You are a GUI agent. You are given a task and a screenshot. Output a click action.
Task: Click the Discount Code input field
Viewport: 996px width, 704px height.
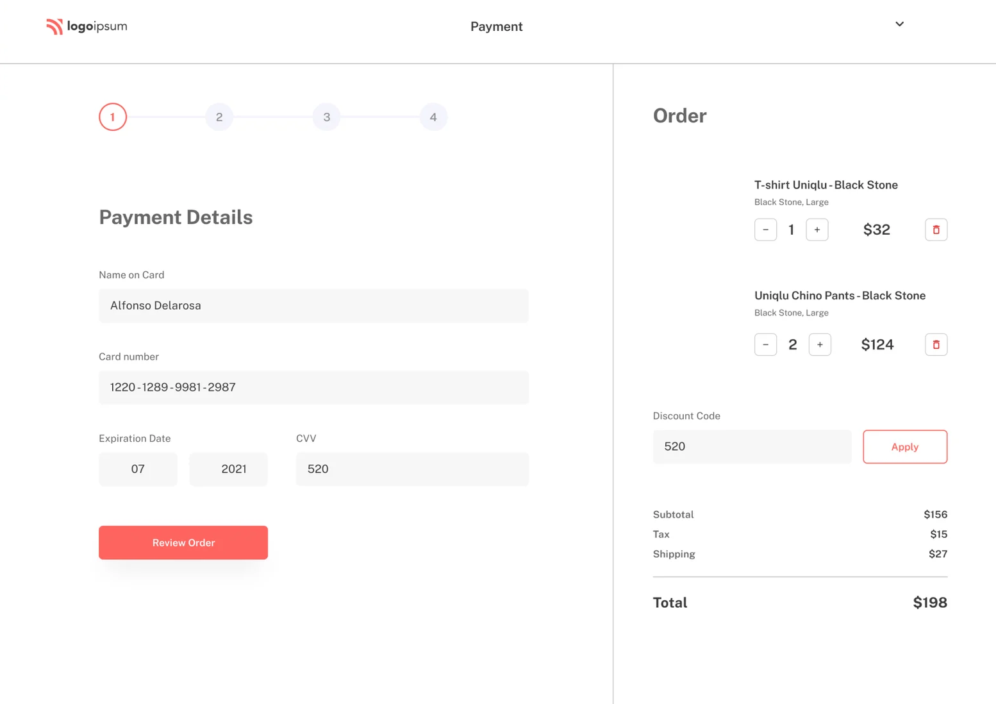pos(752,446)
